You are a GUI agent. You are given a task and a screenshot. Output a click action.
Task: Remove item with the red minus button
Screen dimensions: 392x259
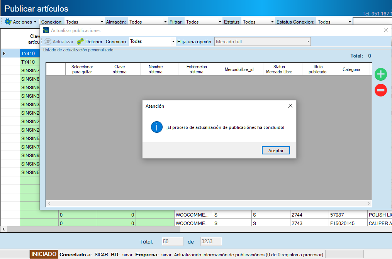coord(380,90)
